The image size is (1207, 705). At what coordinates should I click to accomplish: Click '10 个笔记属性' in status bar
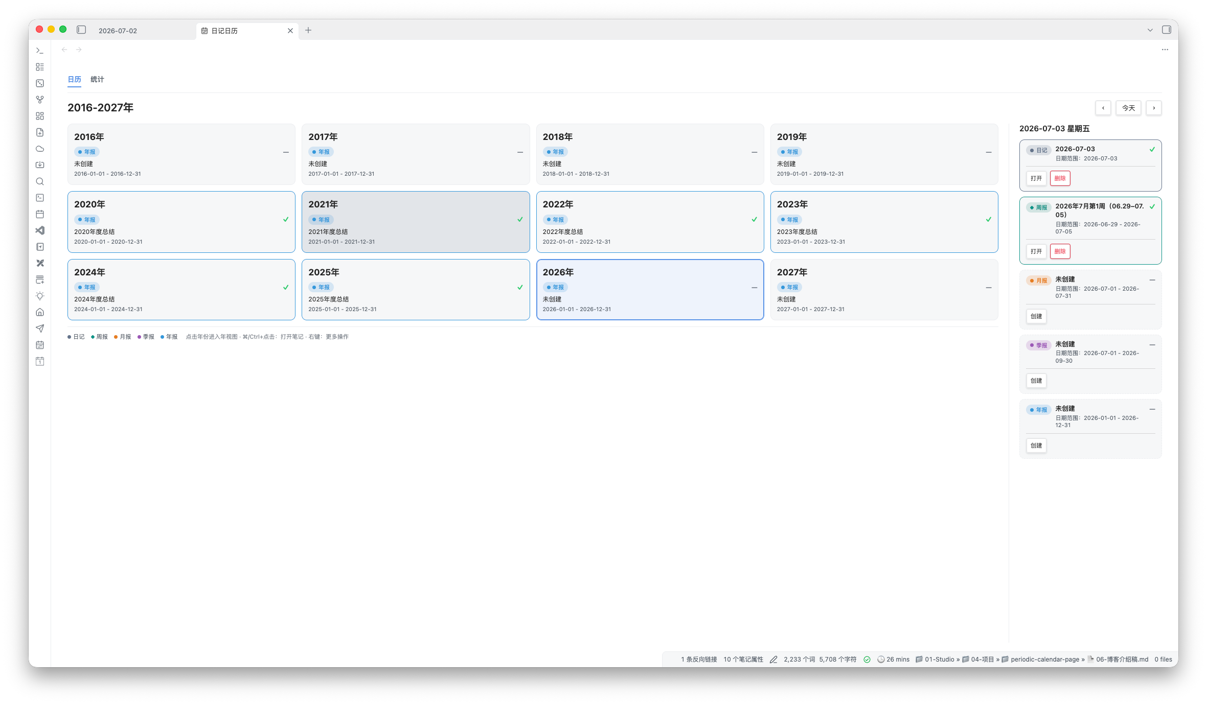click(743, 660)
